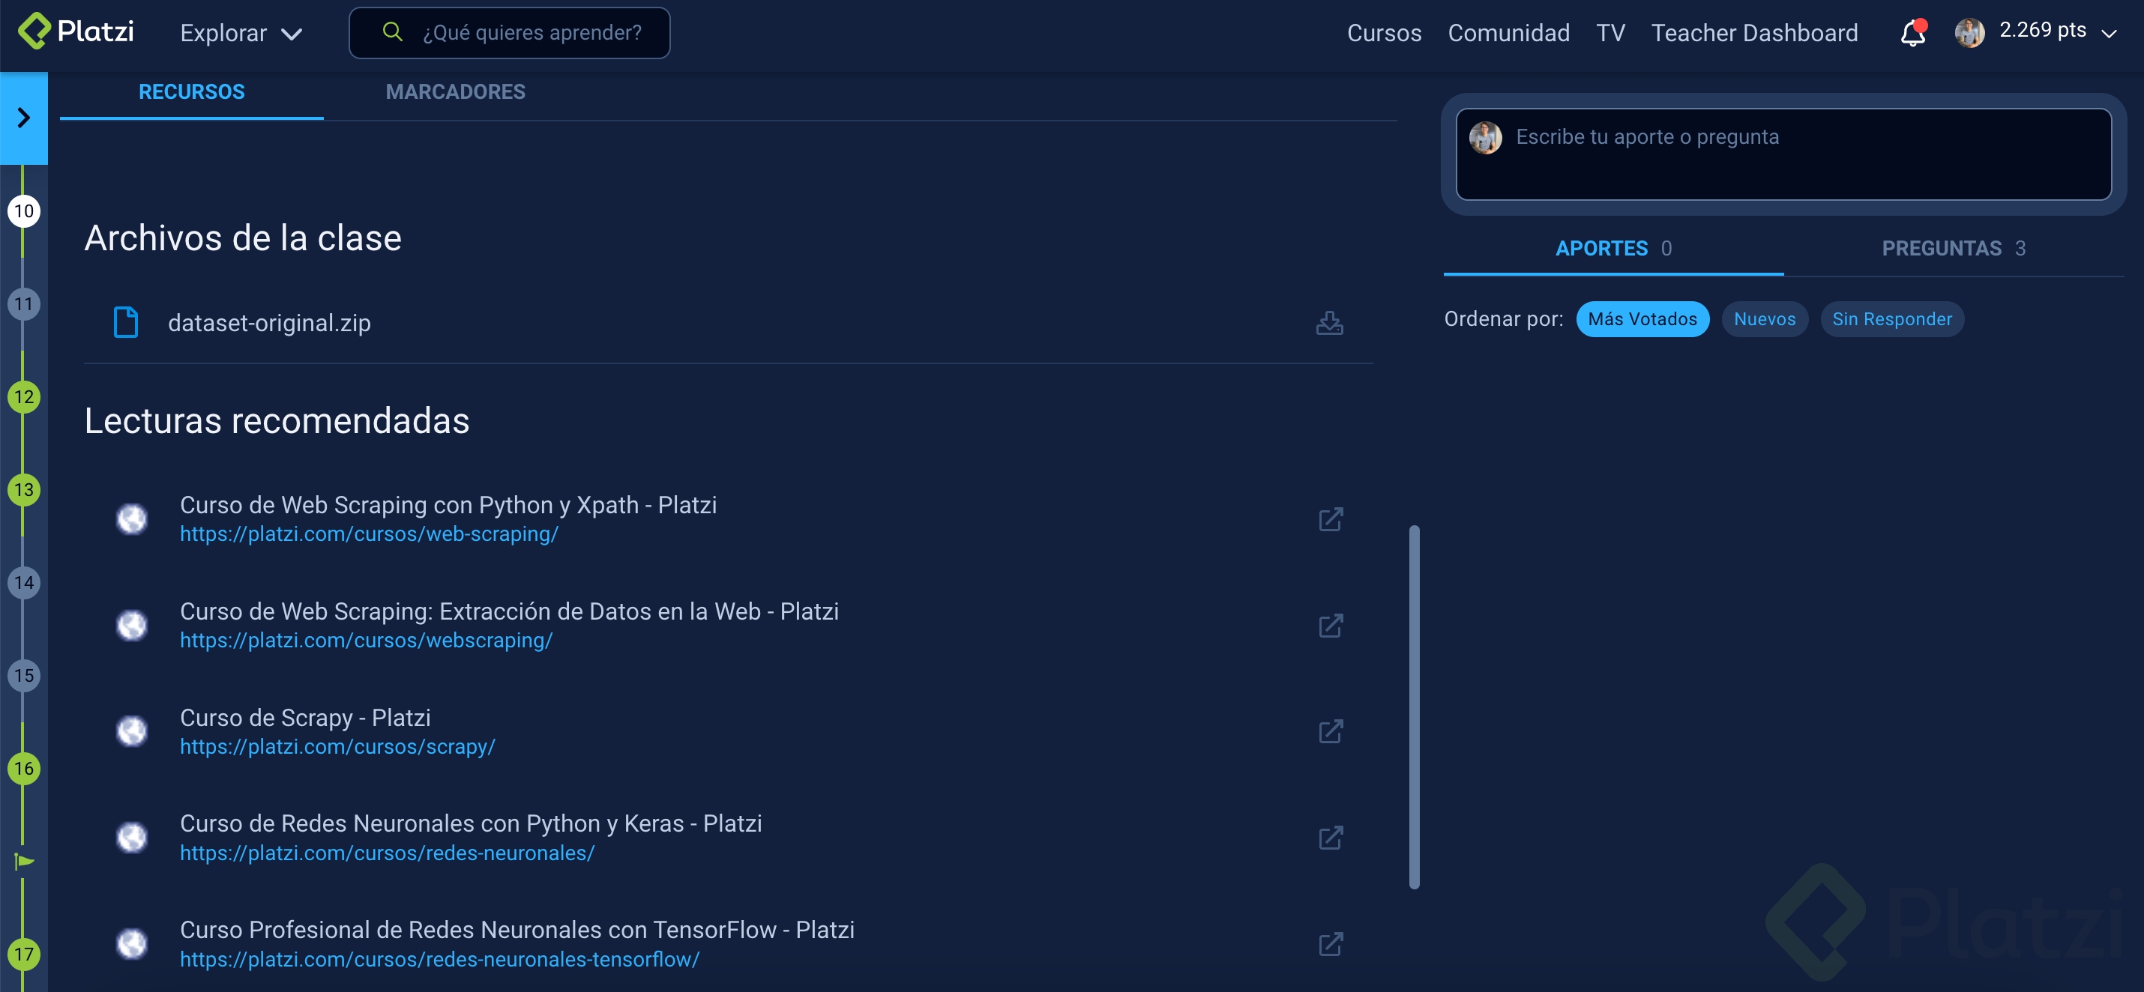The width and height of the screenshot is (2144, 992).
Task: Click the file icon next to dataset-original.zip
Action: [x=127, y=321]
